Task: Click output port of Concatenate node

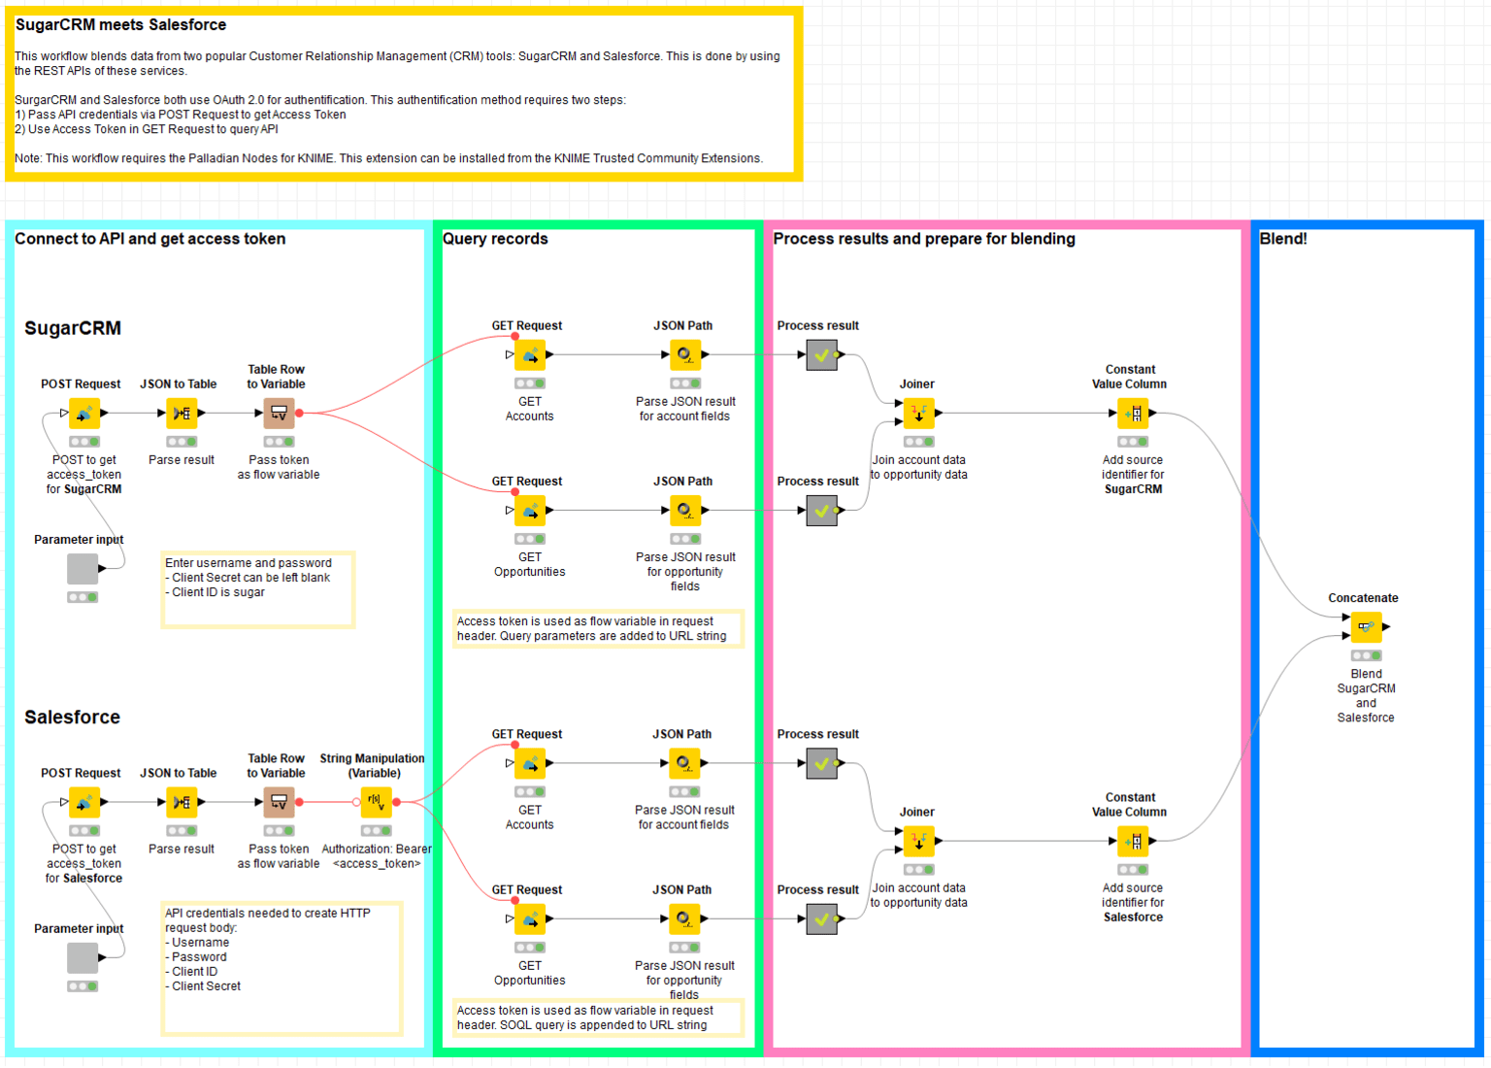Action: (1386, 627)
